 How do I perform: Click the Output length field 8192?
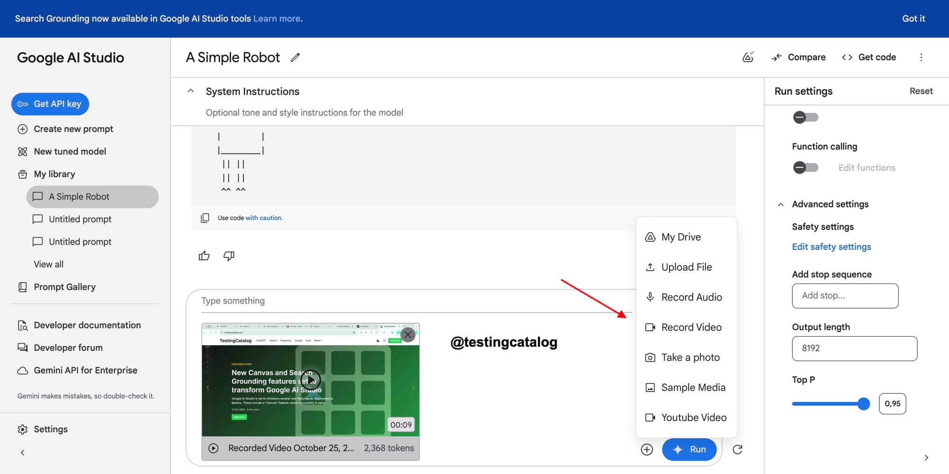pos(855,348)
